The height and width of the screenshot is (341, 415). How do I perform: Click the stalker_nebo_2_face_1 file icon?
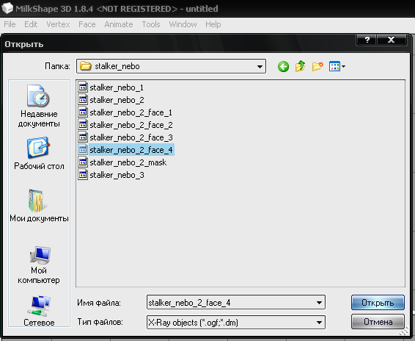83,112
